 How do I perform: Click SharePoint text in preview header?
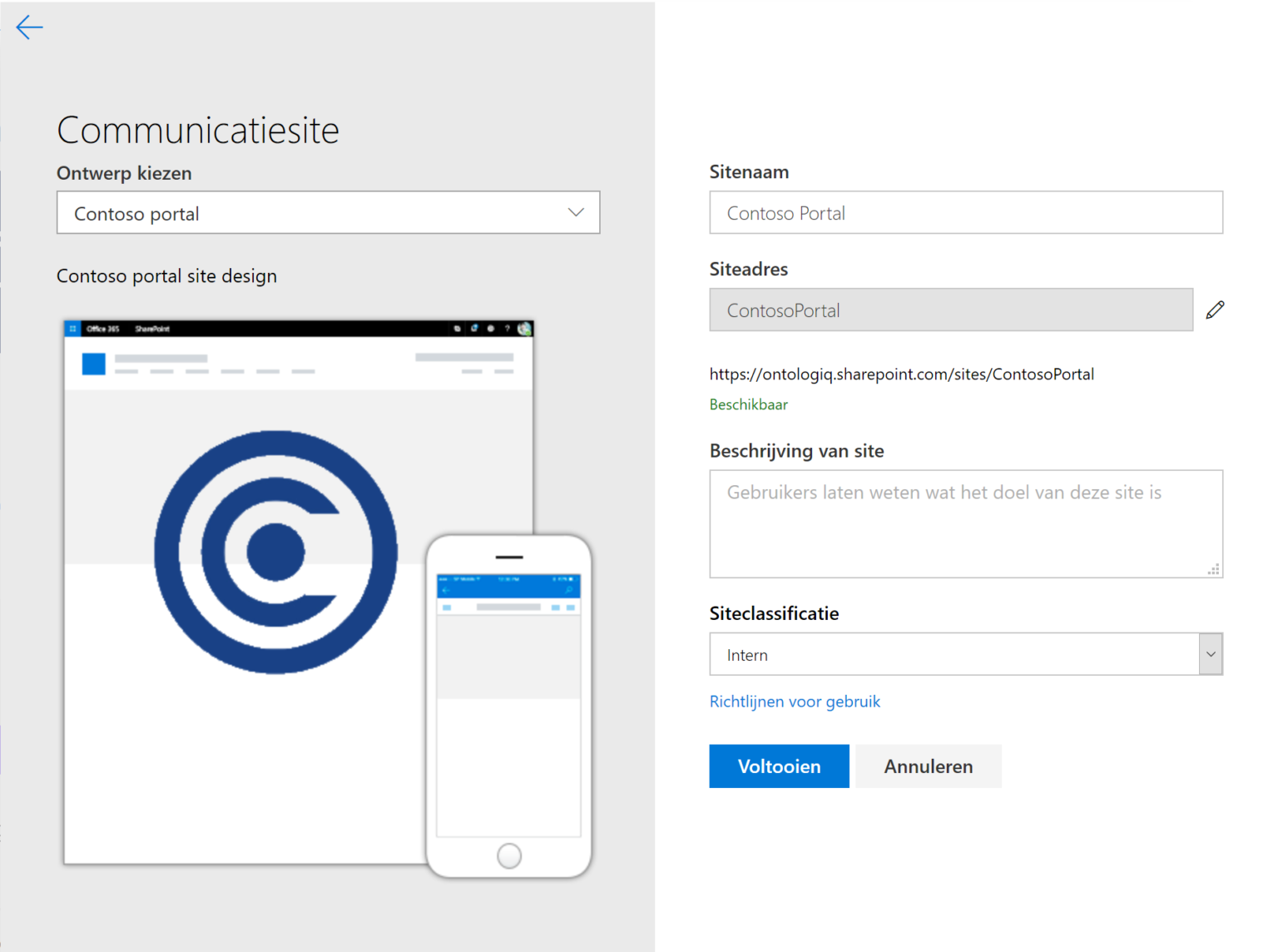point(152,329)
